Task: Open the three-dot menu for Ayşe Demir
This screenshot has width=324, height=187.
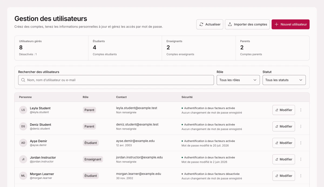Action: click(301, 143)
